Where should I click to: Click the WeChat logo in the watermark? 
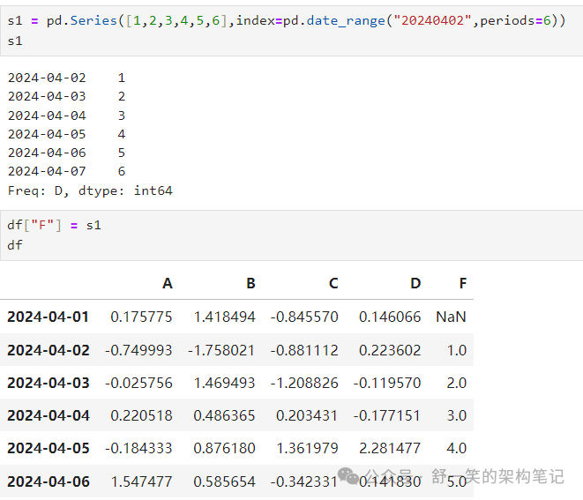(x=350, y=476)
